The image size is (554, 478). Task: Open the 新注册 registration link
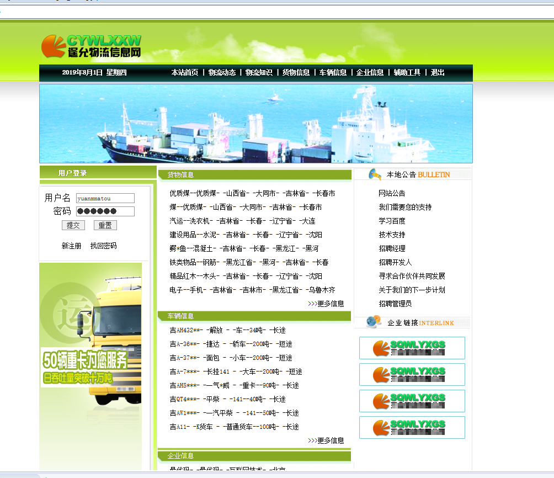(x=71, y=246)
